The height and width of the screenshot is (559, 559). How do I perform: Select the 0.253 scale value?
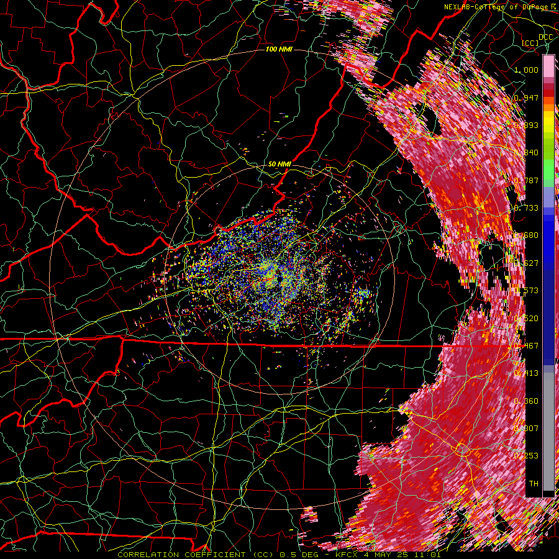coord(526,456)
